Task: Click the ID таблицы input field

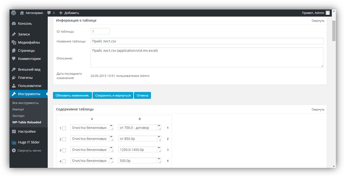Action: (100, 31)
